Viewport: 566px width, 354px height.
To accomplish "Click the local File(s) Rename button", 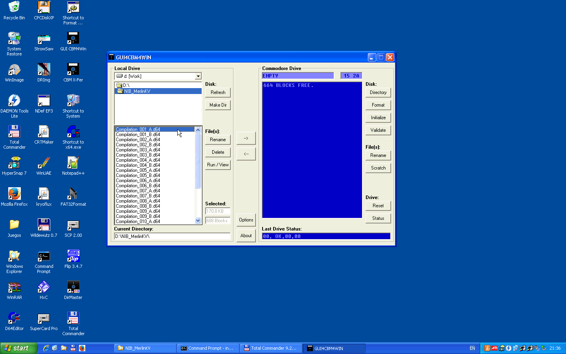I will tap(218, 140).
